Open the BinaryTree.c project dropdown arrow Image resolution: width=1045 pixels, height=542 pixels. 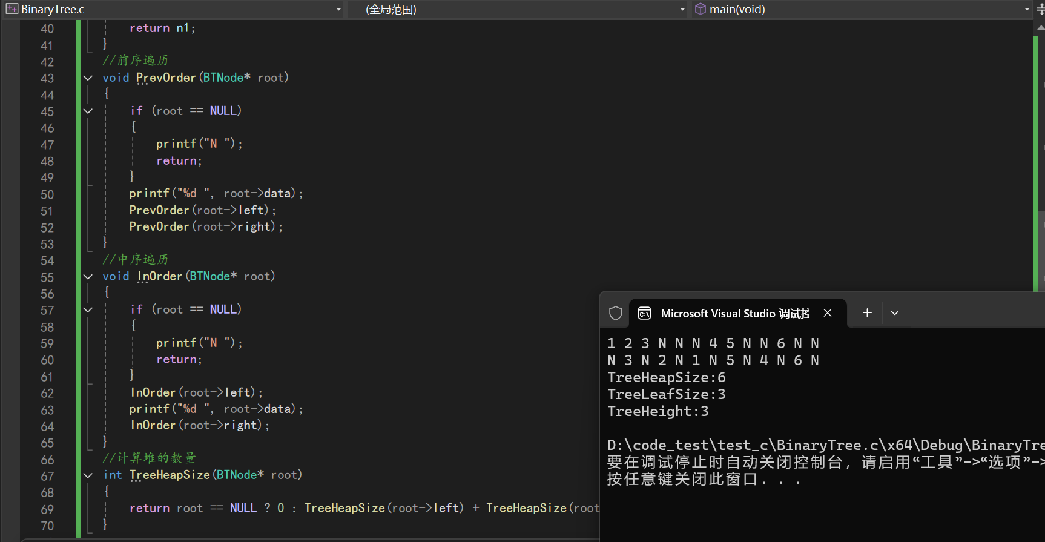coord(338,9)
